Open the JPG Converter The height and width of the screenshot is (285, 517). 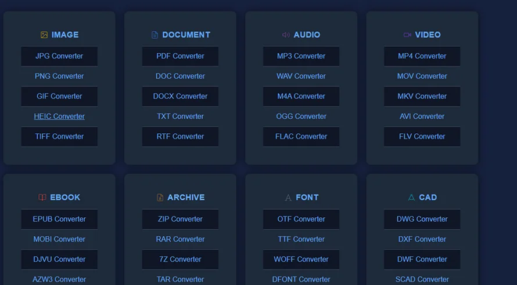tap(59, 56)
